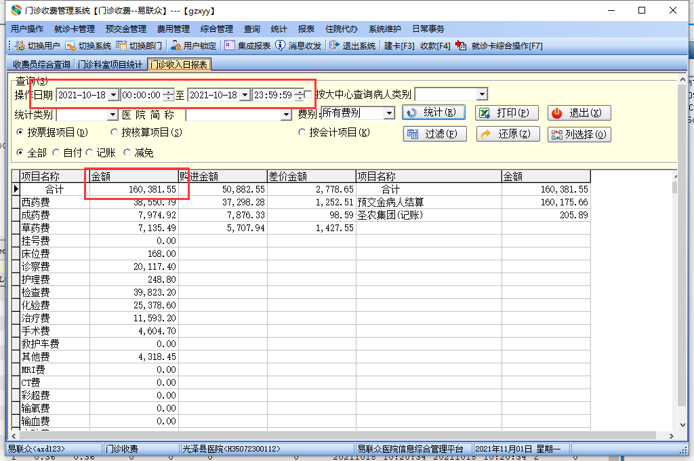
Task: Open the 住院代办 menu
Action: [342, 28]
